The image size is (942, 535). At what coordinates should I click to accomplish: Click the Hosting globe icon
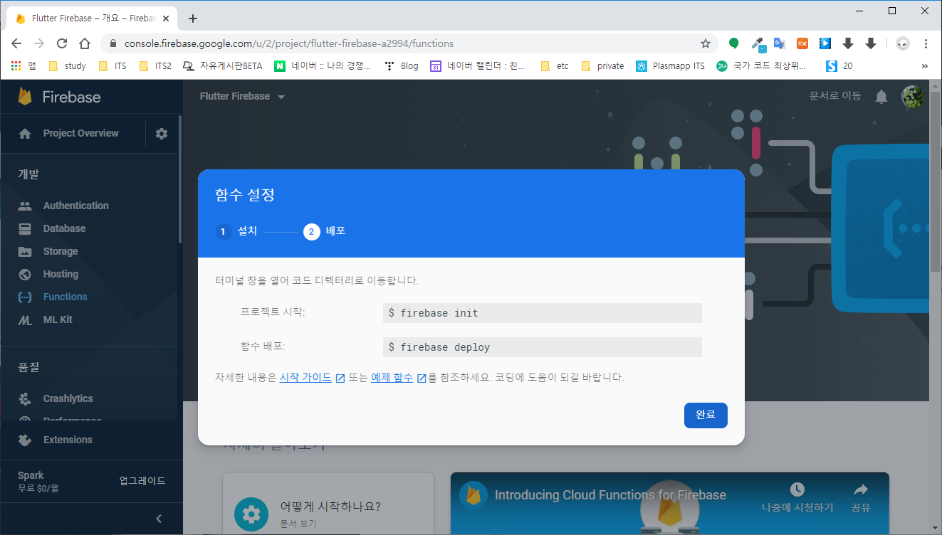[x=25, y=274]
